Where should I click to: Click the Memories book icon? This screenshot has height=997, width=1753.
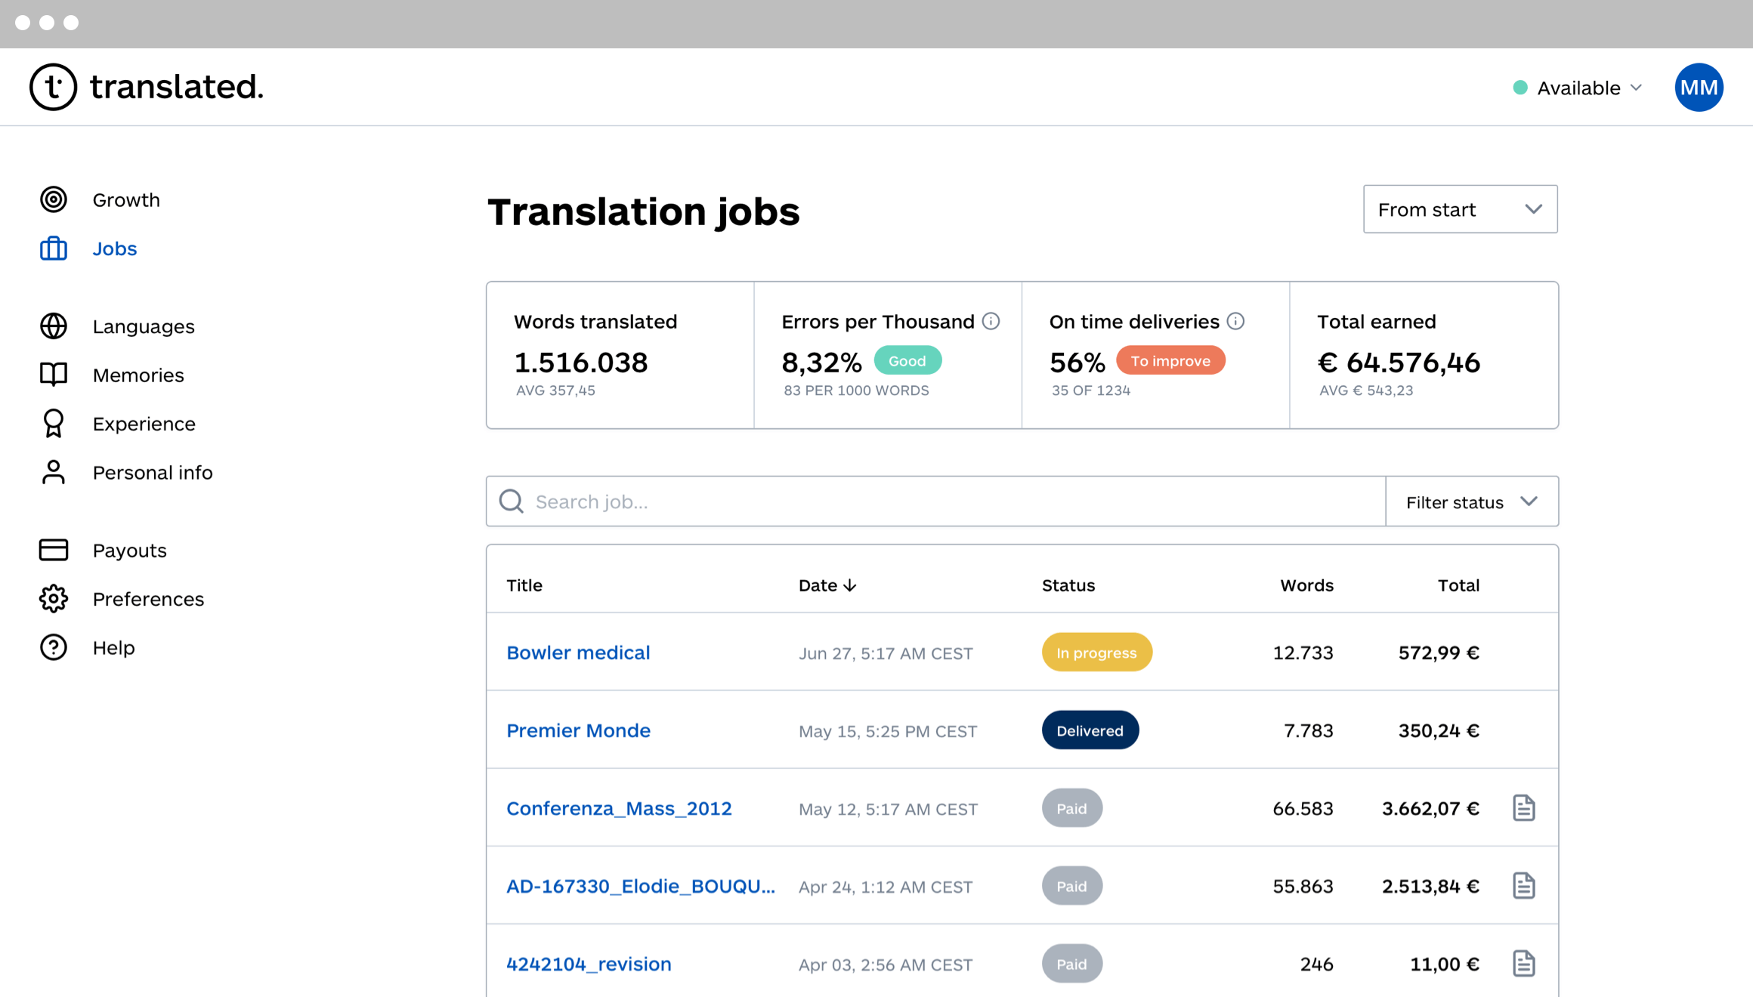coord(53,375)
